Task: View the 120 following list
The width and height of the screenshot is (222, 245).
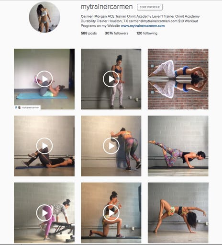Action: [x=147, y=33]
